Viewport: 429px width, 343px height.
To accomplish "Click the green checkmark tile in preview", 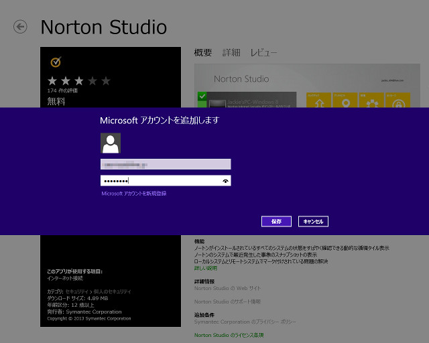I will 202,96.
